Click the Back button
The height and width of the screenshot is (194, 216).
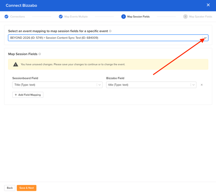10,188
